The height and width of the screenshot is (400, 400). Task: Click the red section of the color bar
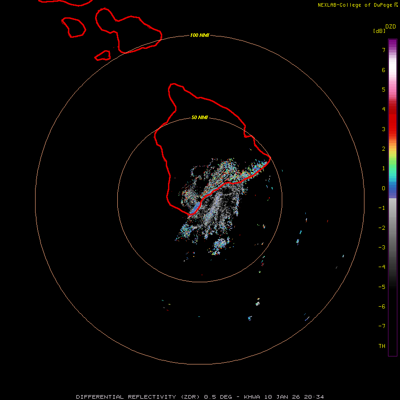(392, 120)
